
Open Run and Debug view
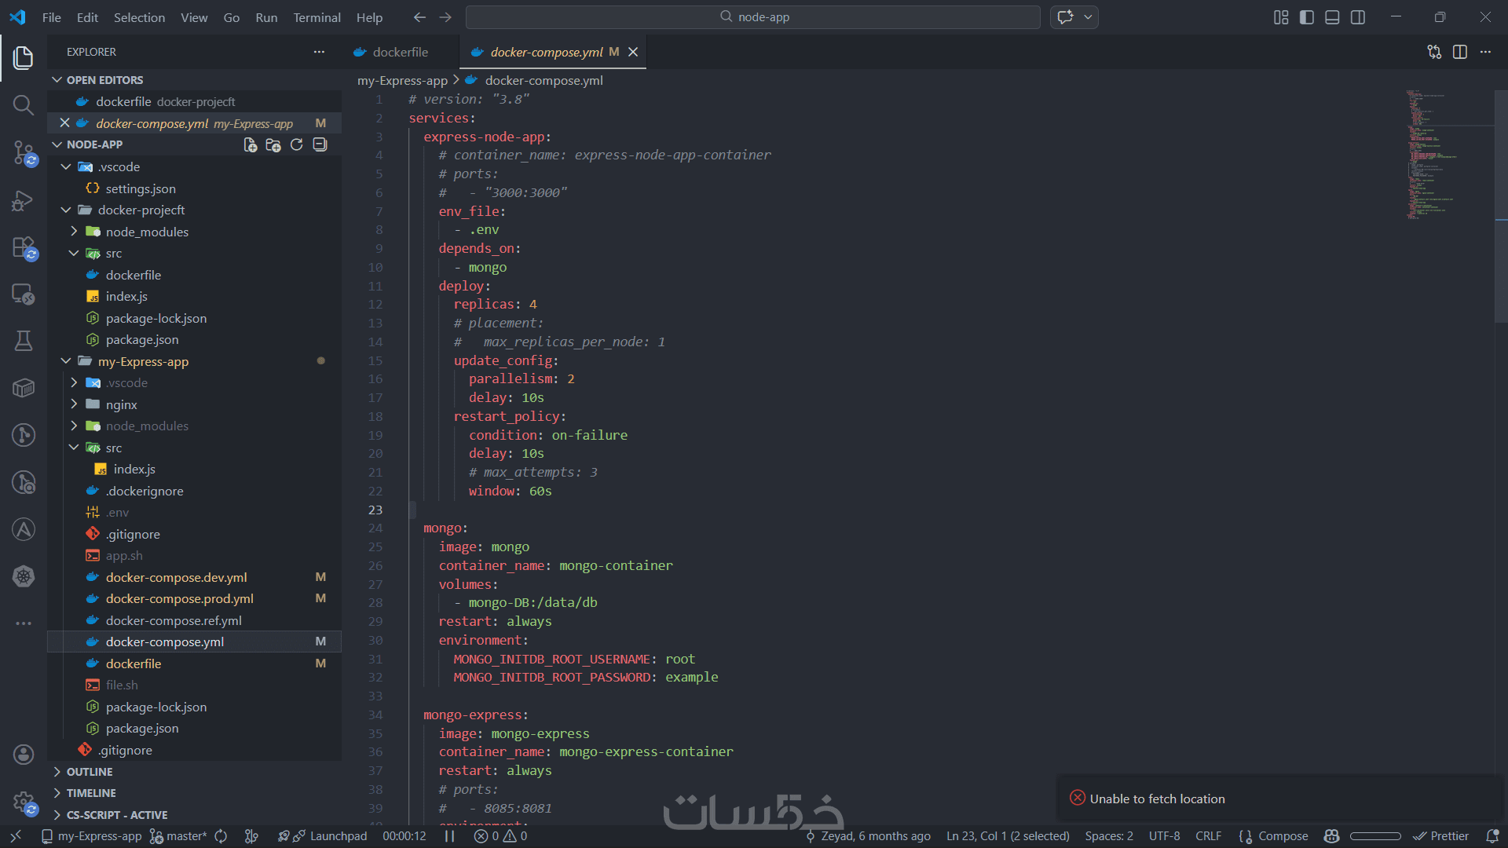coord(24,201)
